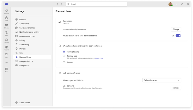Open Accessibility settings
The width and height of the screenshot is (193, 110).
point(32,45)
